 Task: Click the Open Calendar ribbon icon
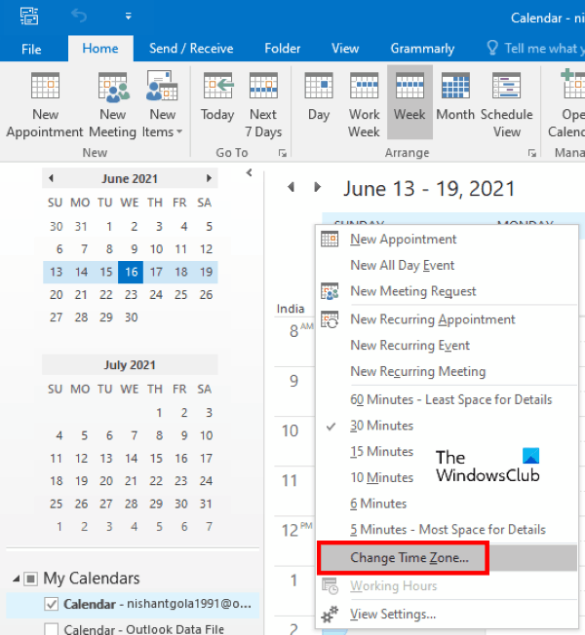click(567, 105)
